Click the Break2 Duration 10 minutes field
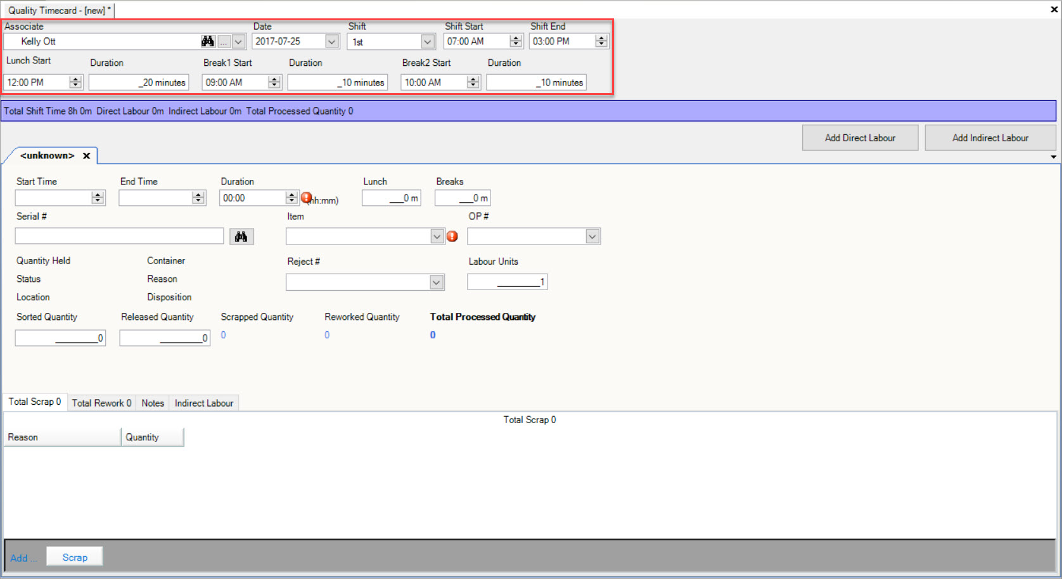 pos(536,82)
